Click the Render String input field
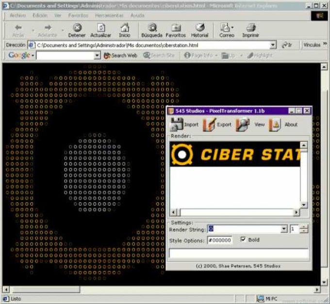 245,229
